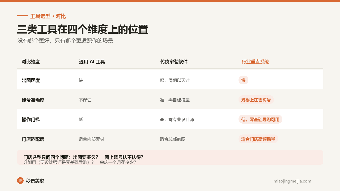Click the gray 低 cell under 通用 AI 工具
The width and height of the screenshot is (340, 191).
[x=81, y=120]
